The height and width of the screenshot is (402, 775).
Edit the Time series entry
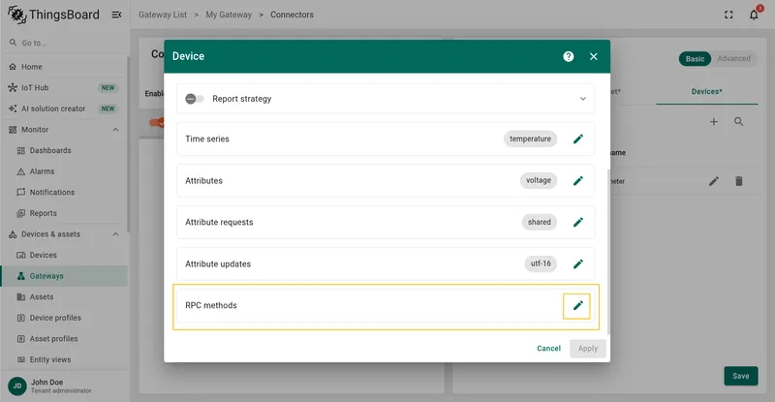pyautogui.click(x=577, y=139)
